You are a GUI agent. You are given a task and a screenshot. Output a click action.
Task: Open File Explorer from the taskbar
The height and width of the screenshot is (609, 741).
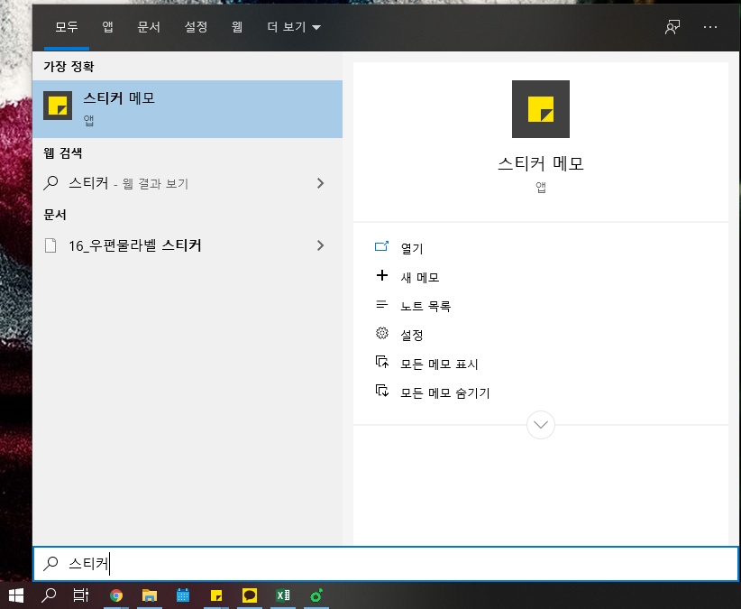tap(150, 595)
